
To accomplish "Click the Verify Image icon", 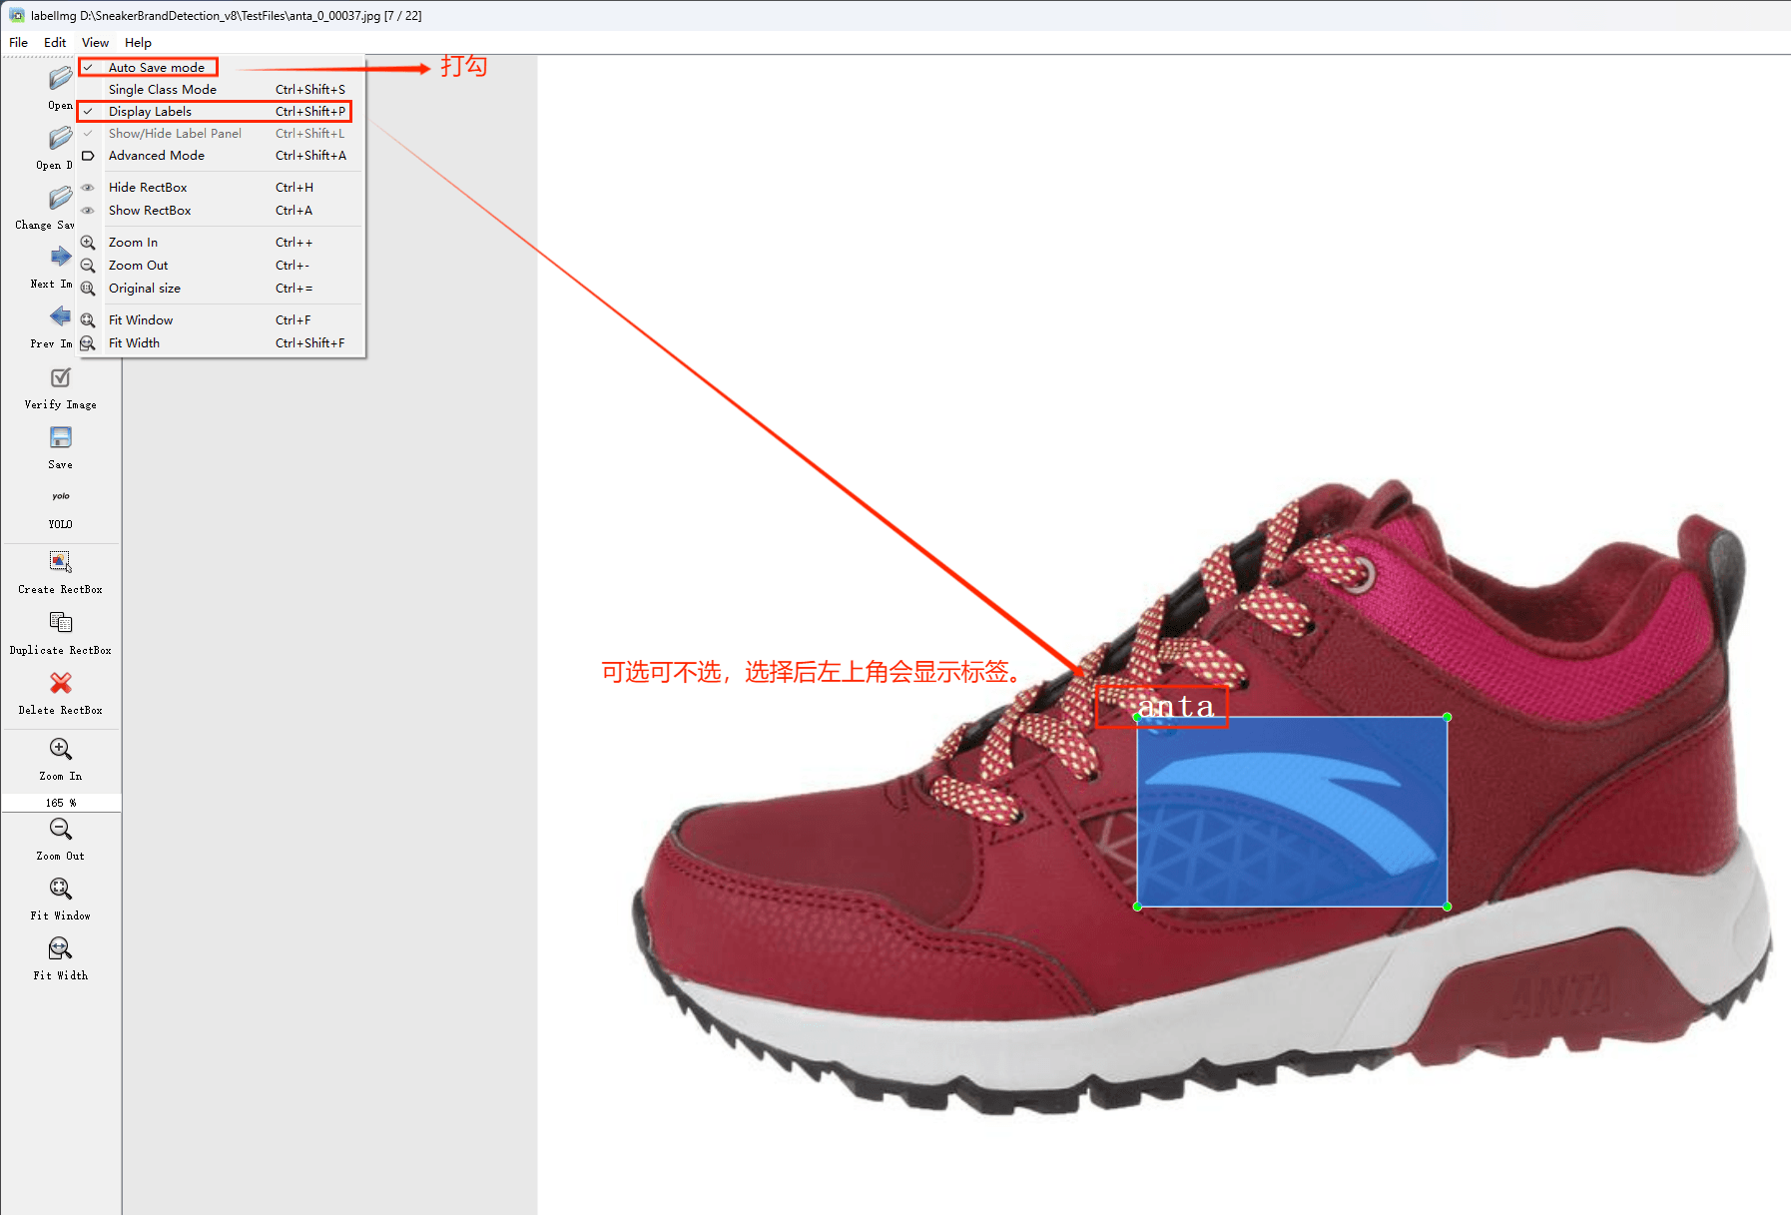I will [x=61, y=378].
